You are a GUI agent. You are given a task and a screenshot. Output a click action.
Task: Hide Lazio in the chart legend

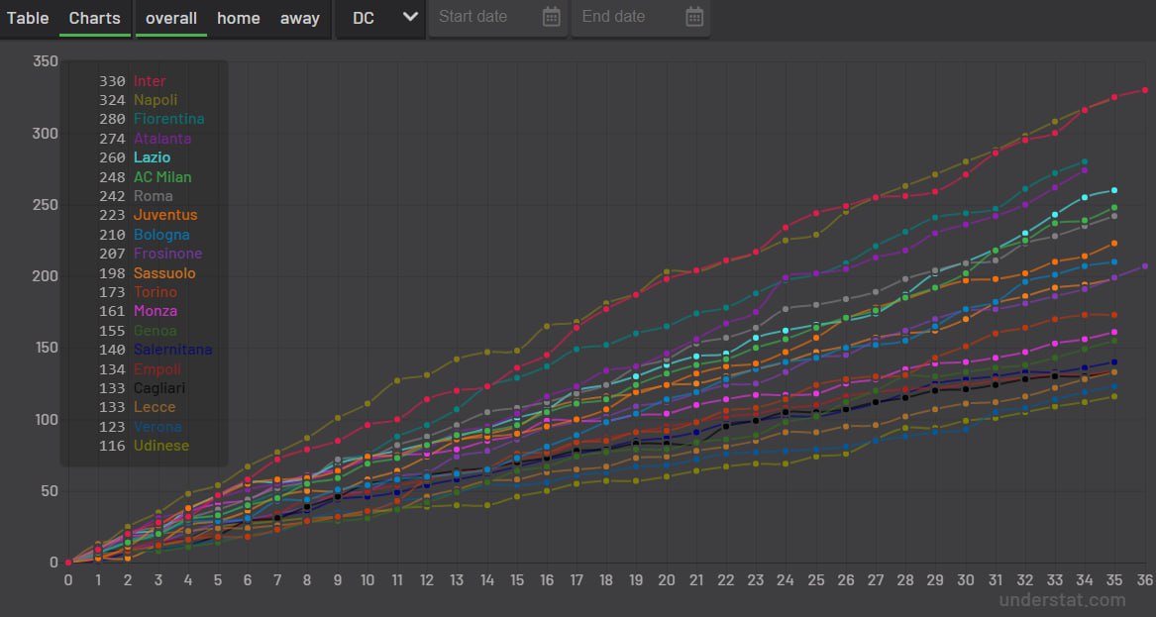click(152, 157)
